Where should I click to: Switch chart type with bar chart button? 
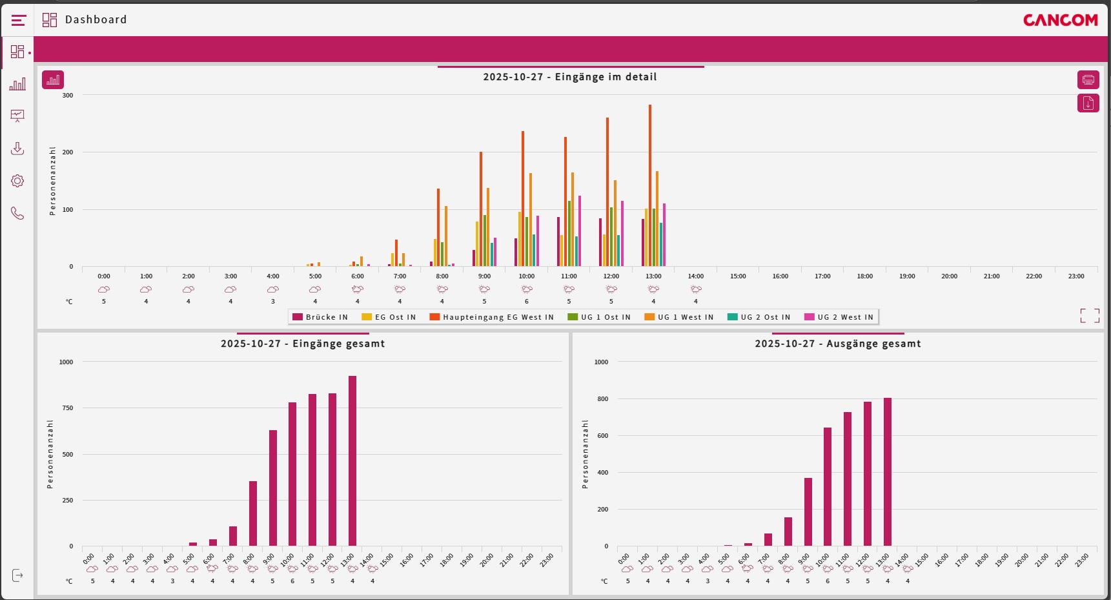[53, 80]
